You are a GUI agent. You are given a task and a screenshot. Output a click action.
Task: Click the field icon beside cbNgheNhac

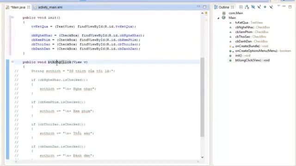[230, 27]
